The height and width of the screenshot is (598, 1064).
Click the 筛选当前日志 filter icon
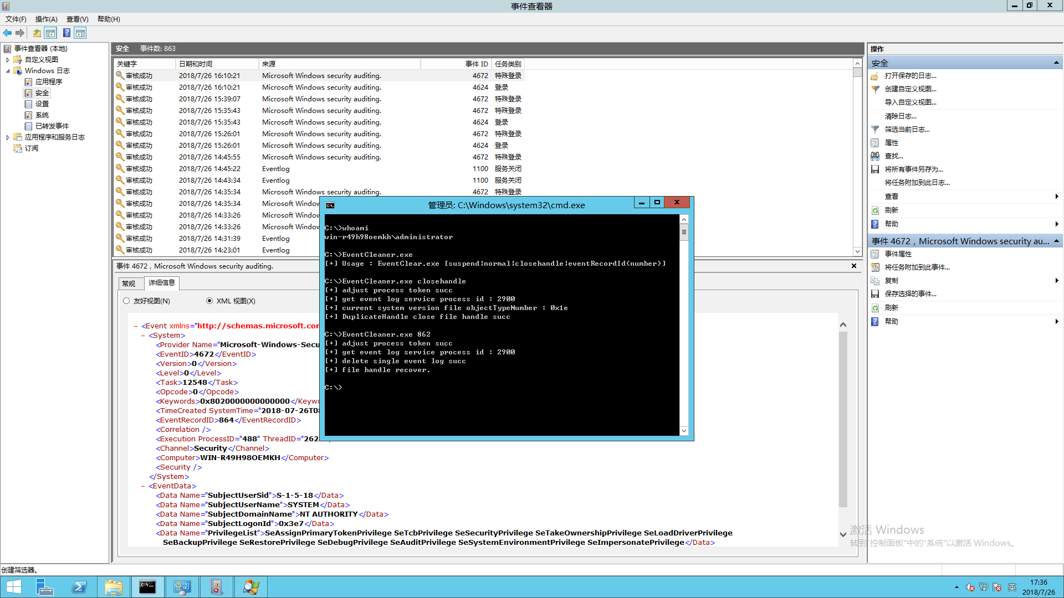pyautogui.click(x=875, y=130)
